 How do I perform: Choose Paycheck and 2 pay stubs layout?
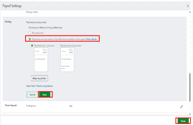(x=58, y=46)
